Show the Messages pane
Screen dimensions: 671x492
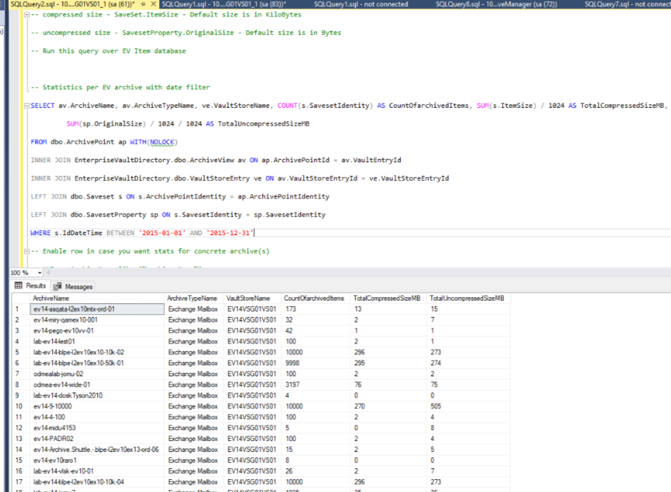pos(78,286)
